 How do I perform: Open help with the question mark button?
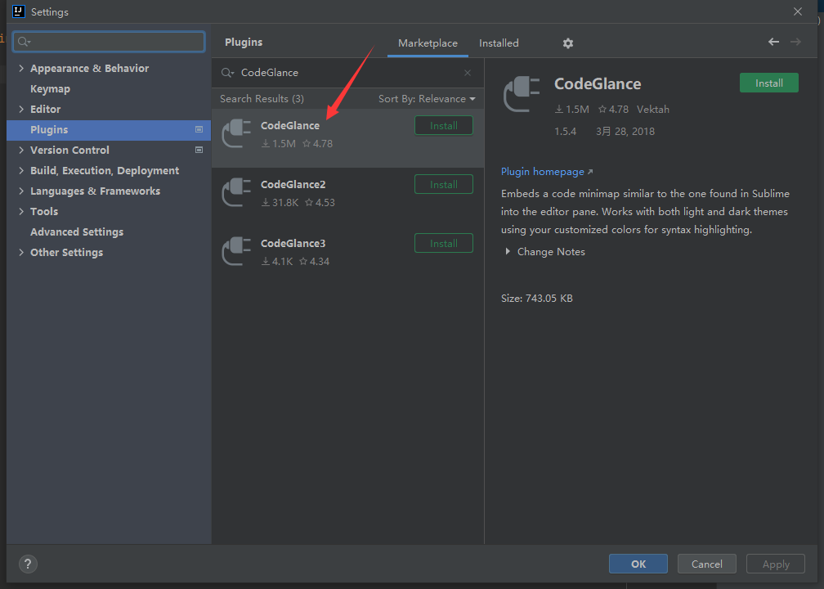(x=28, y=564)
